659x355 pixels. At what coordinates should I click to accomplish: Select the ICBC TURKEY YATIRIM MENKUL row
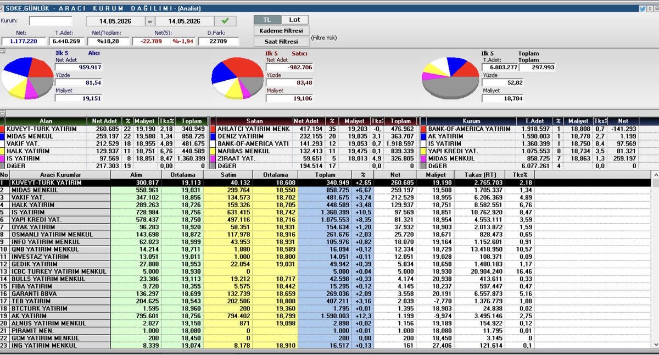(x=325, y=271)
